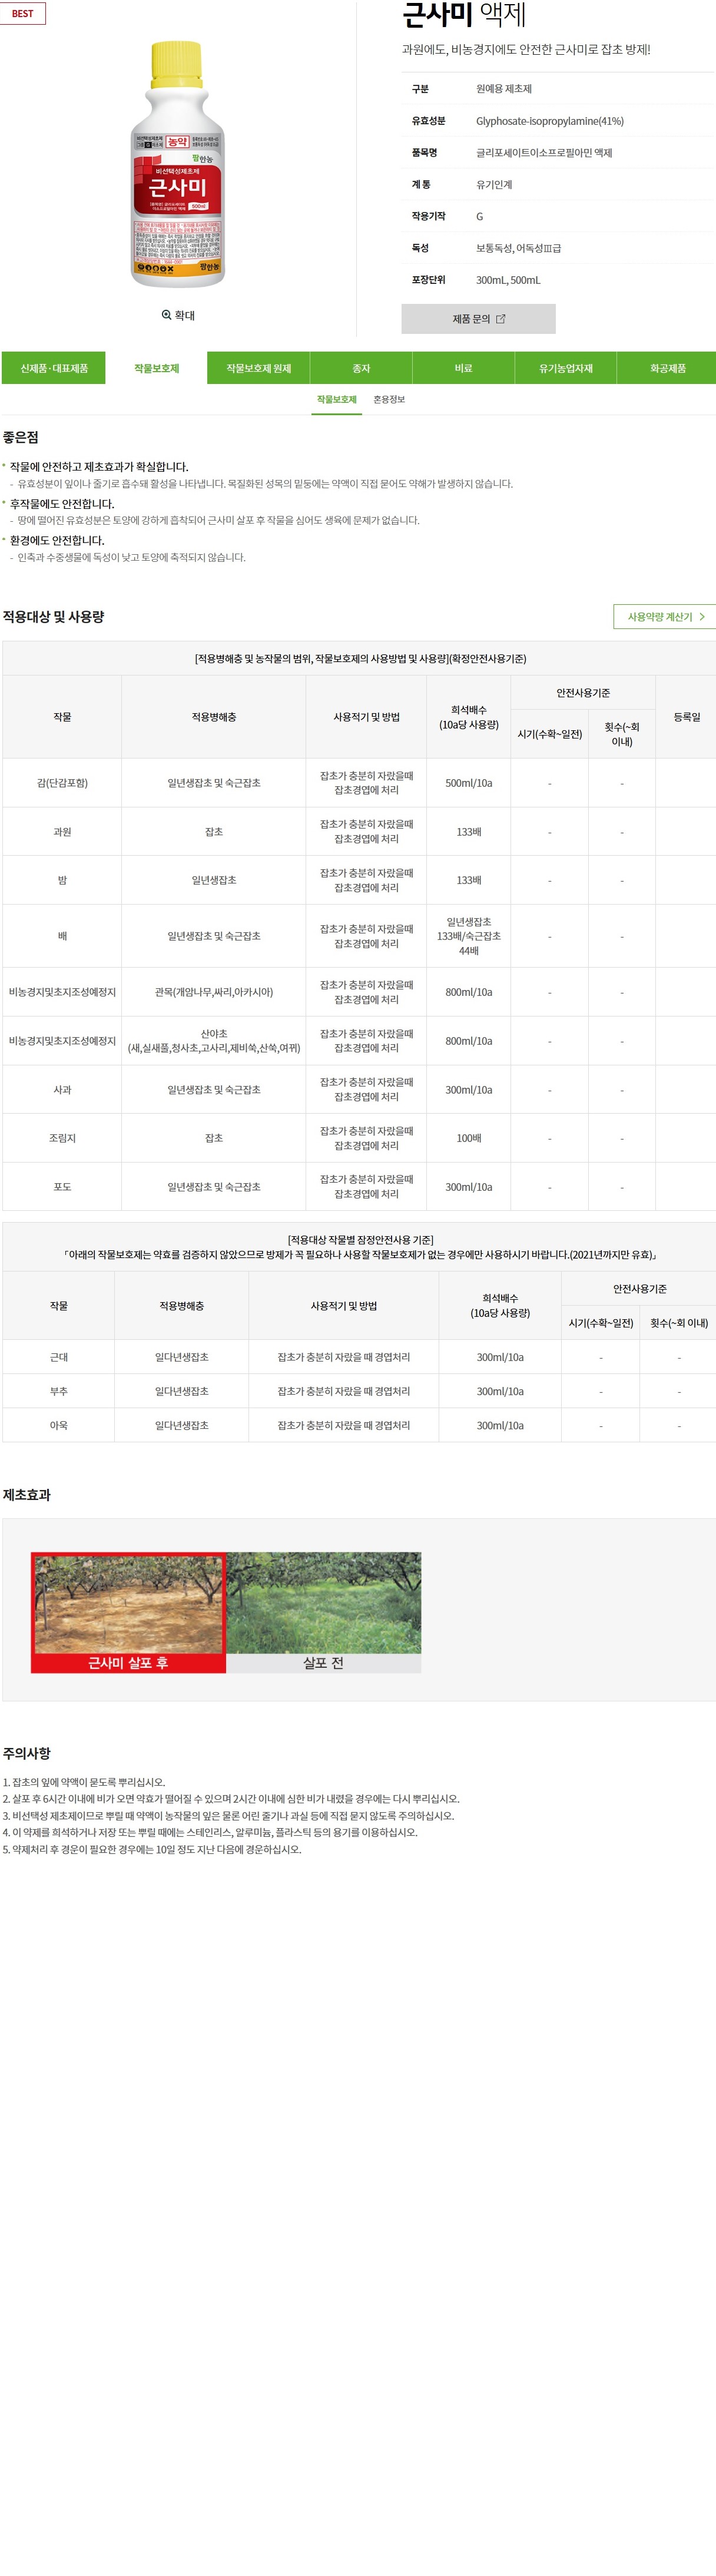Viewport: 716px width, 2576px height.
Task: Click the 조림지 crop cell
Action: pos(62,1138)
